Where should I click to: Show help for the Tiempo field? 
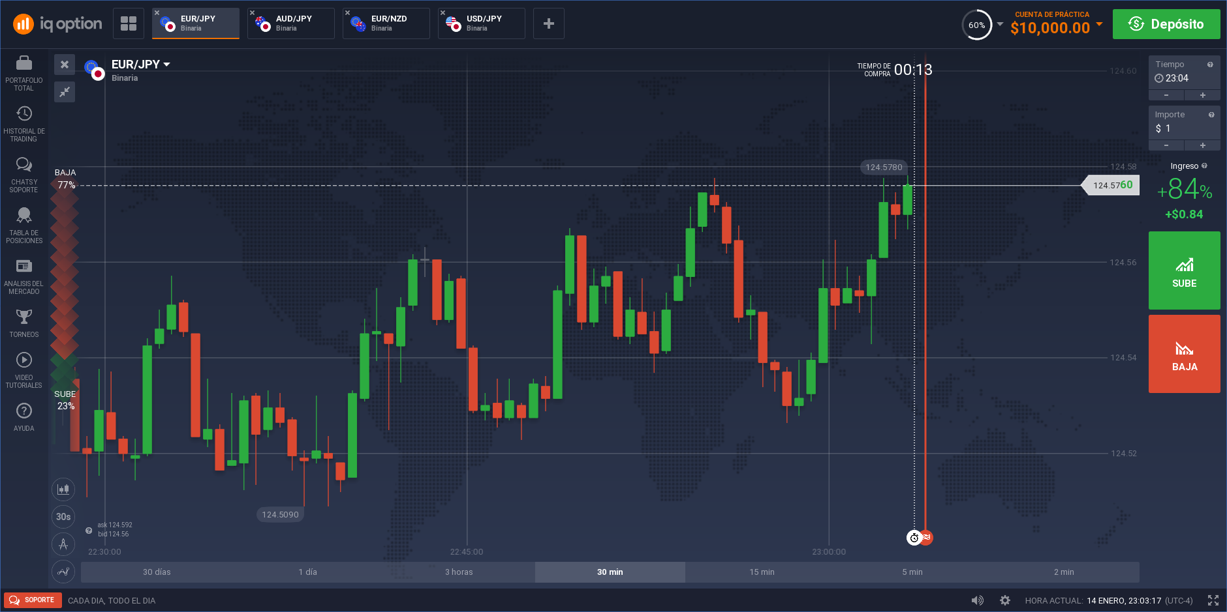1210,65
